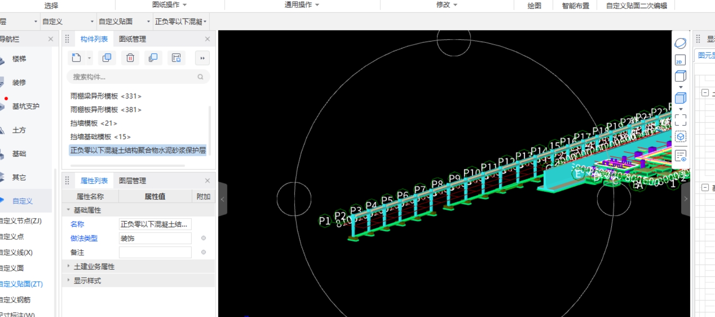Screen dimensions: 715x317
Task: Close the 导航栏 panel
Action: pyautogui.click(x=51, y=39)
